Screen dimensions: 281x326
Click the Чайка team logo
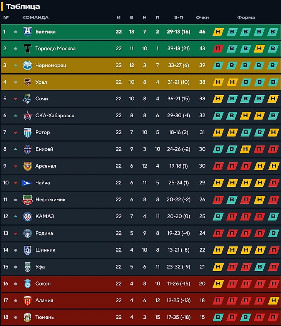[x=27, y=182]
